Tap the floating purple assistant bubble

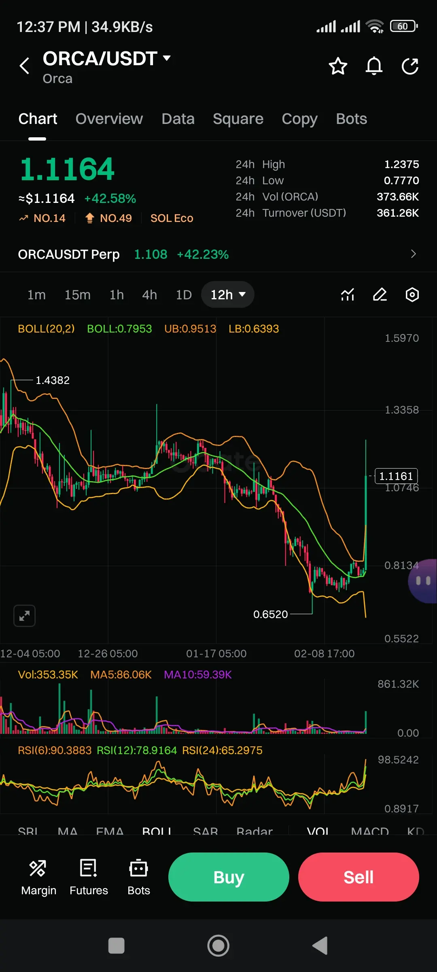(x=423, y=581)
